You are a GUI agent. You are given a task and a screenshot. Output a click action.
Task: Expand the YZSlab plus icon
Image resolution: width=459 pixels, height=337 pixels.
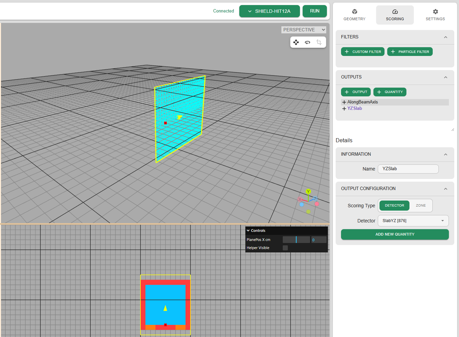tap(344, 109)
